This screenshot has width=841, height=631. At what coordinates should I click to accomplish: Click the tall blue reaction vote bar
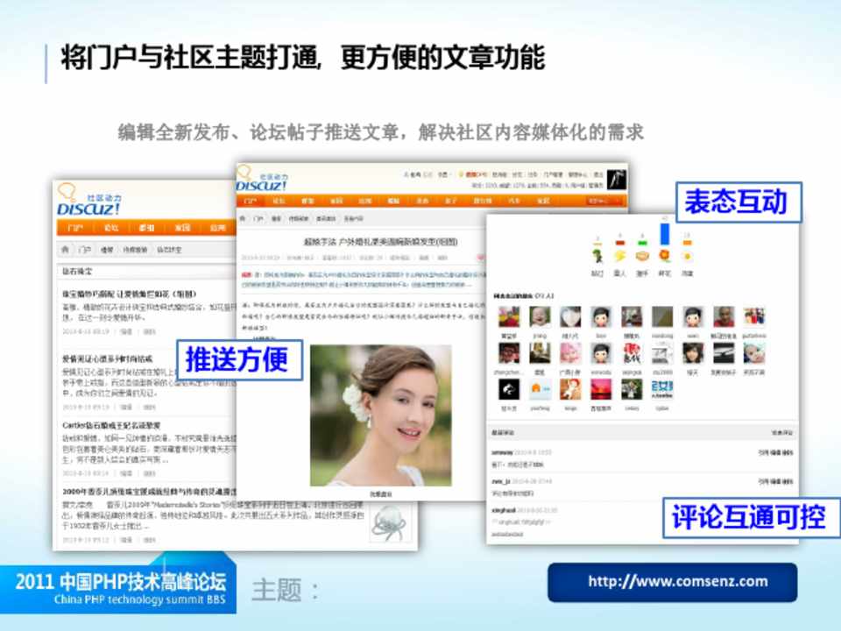point(664,232)
